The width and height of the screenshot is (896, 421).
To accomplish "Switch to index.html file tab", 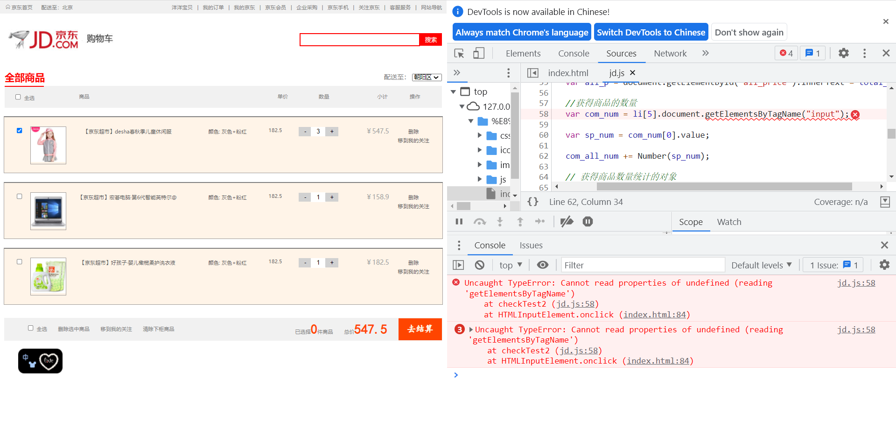I will coord(568,73).
